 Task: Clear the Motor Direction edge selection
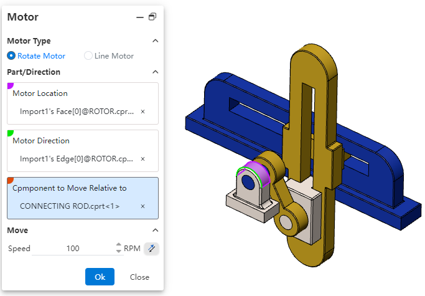click(142, 159)
